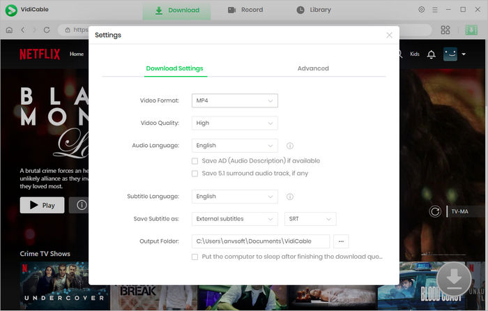488x311 pixels.
Task: Click the Record camera icon
Action: [231, 10]
